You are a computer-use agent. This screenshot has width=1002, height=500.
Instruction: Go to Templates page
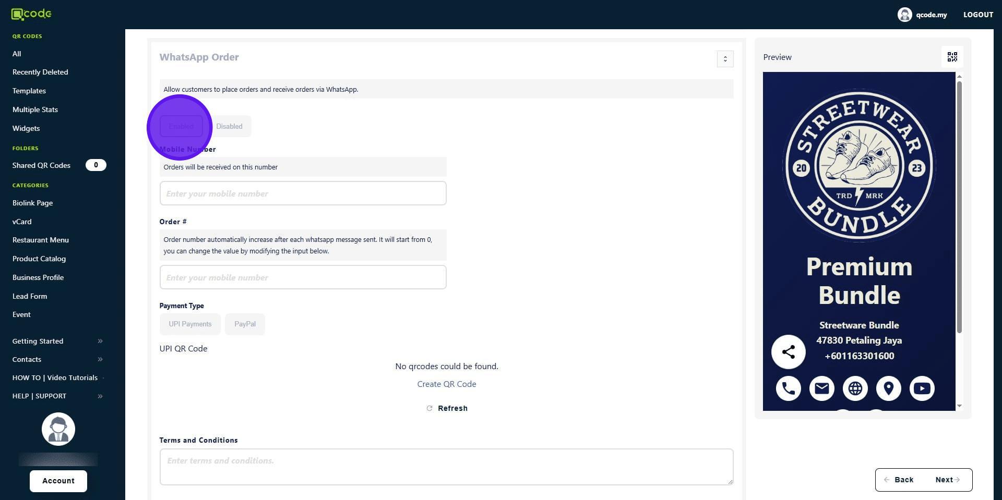pos(29,91)
